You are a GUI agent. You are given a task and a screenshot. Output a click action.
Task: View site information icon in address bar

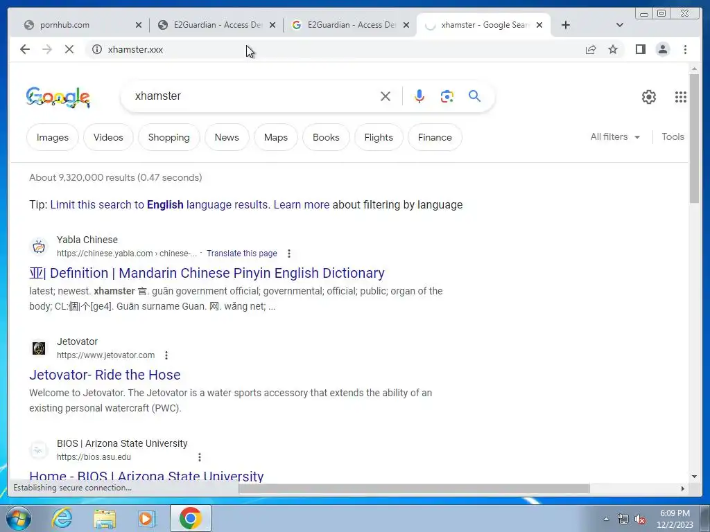97,49
